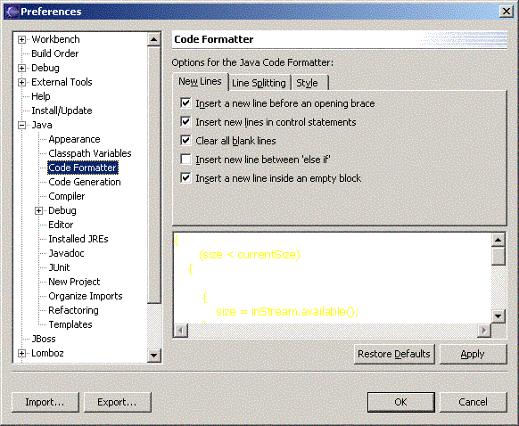519x426 pixels.
Task: Click code preview scroll down arrow
Action: click(x=498, y=315)
